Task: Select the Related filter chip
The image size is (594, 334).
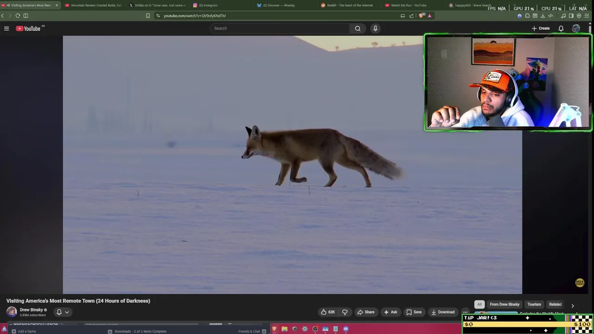Action: (555, 304)
